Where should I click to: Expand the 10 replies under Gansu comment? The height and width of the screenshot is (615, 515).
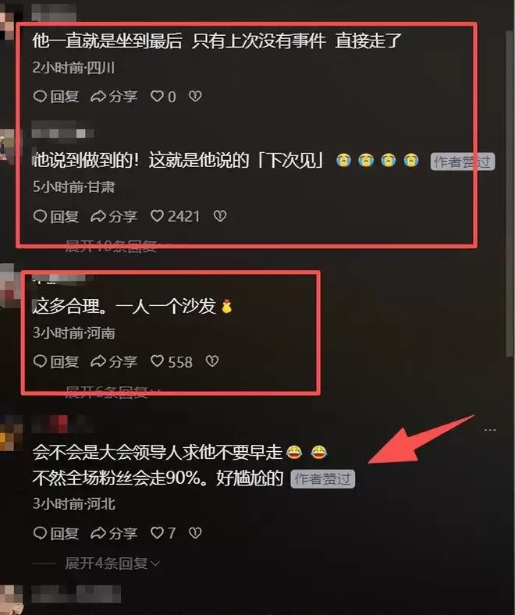pyautogui.click(x=115, y=247)
